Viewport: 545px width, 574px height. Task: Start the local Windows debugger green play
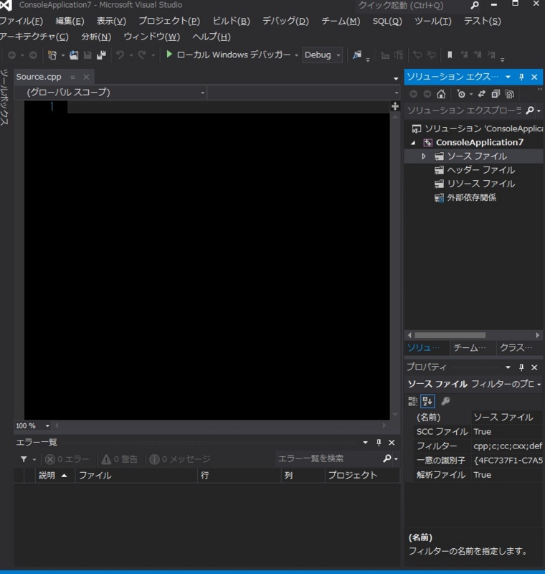[x=169, y=55]
